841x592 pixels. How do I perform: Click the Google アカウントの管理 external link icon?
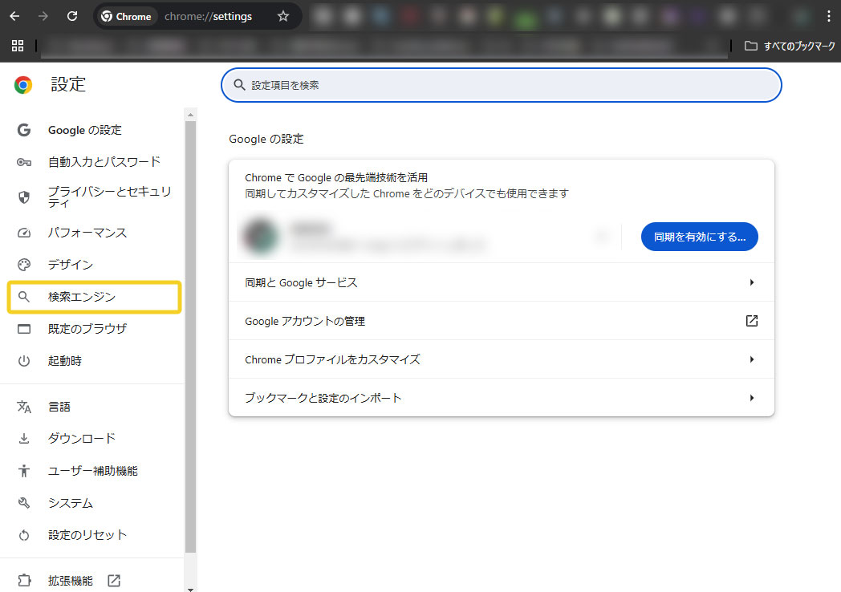(x=751, y=321)
